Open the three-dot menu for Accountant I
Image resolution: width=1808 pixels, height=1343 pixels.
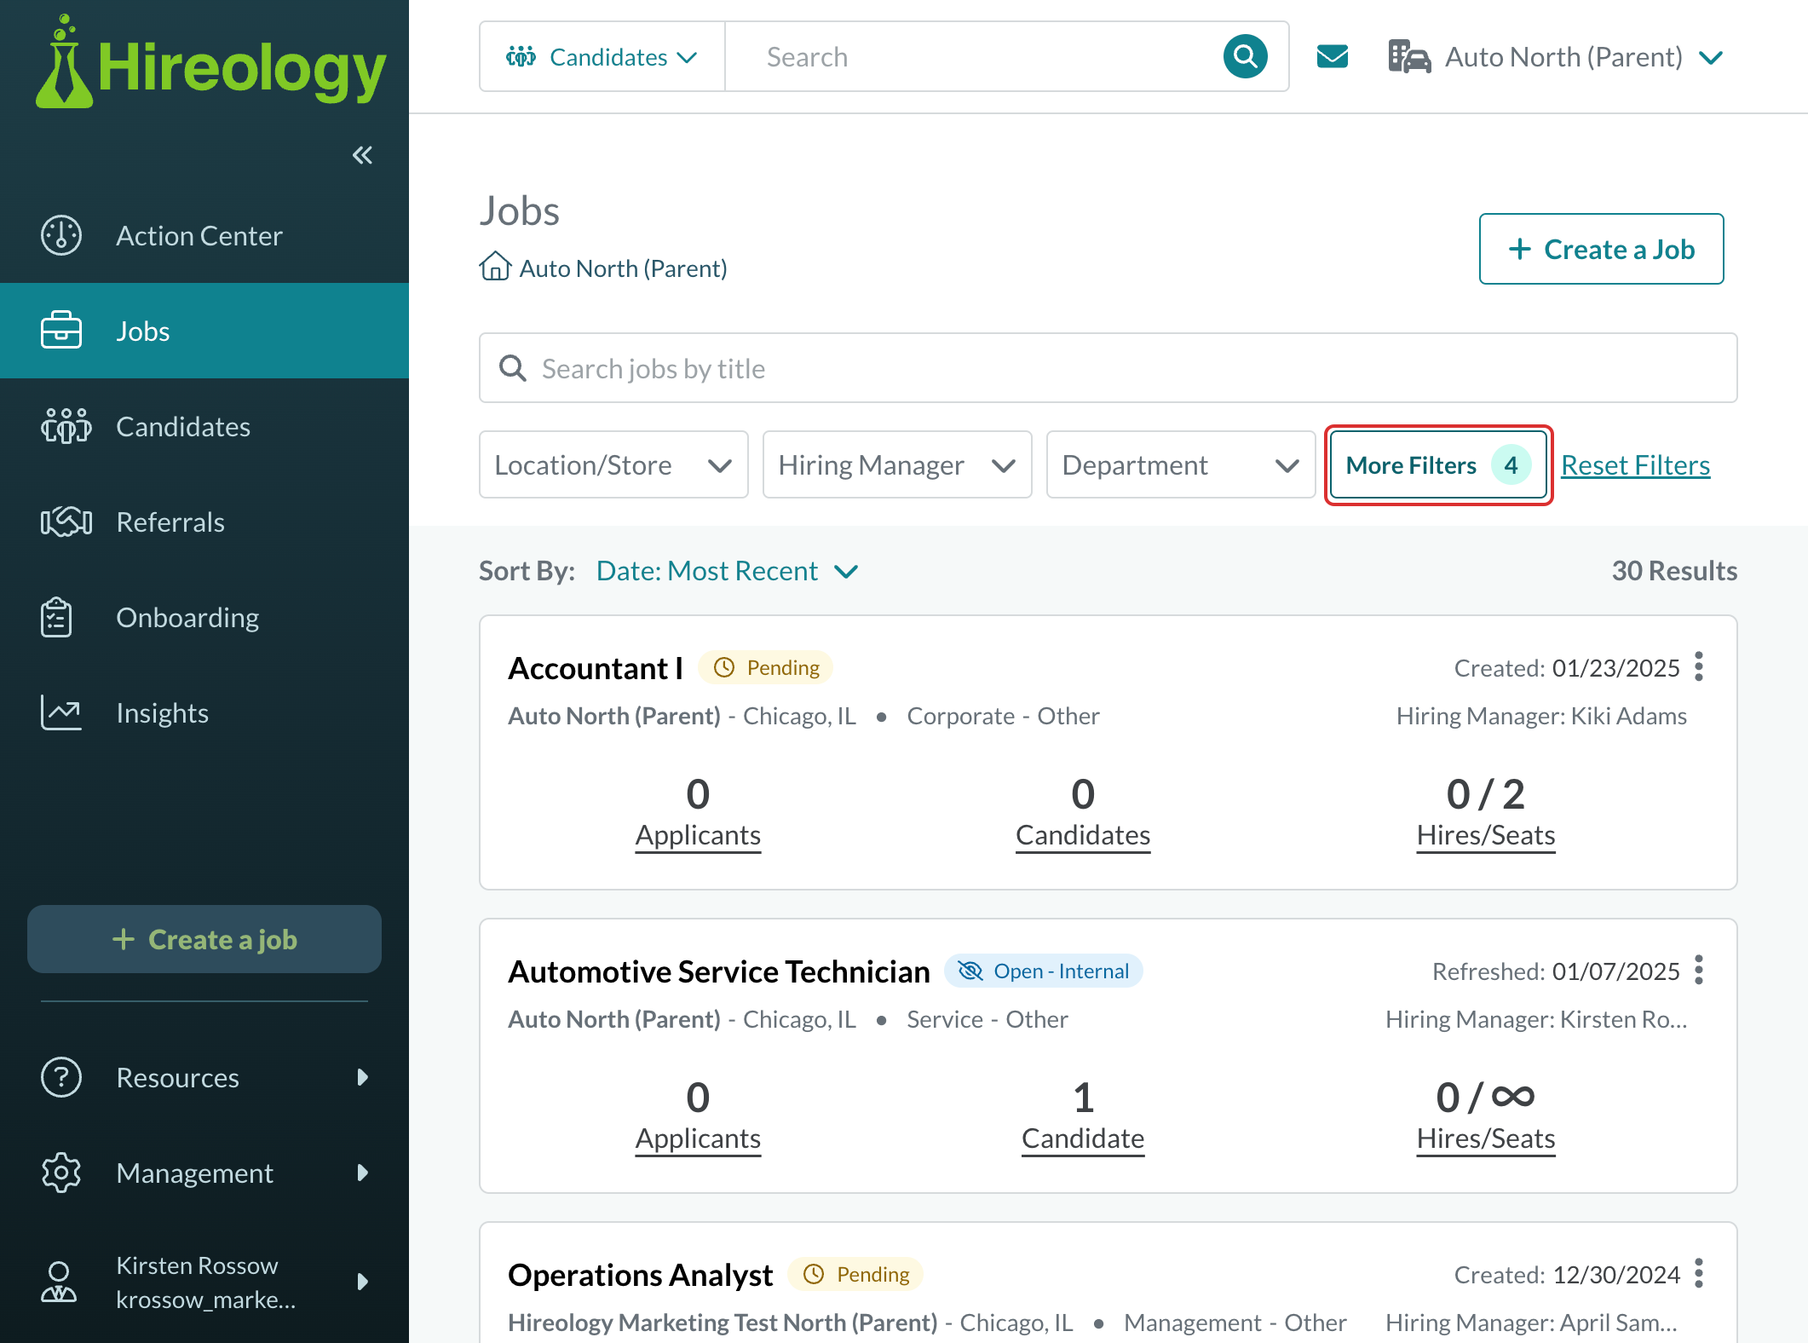pos(1699,666)
